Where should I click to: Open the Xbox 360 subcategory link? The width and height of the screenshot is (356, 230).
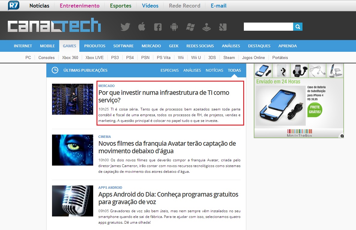(70, 57)
